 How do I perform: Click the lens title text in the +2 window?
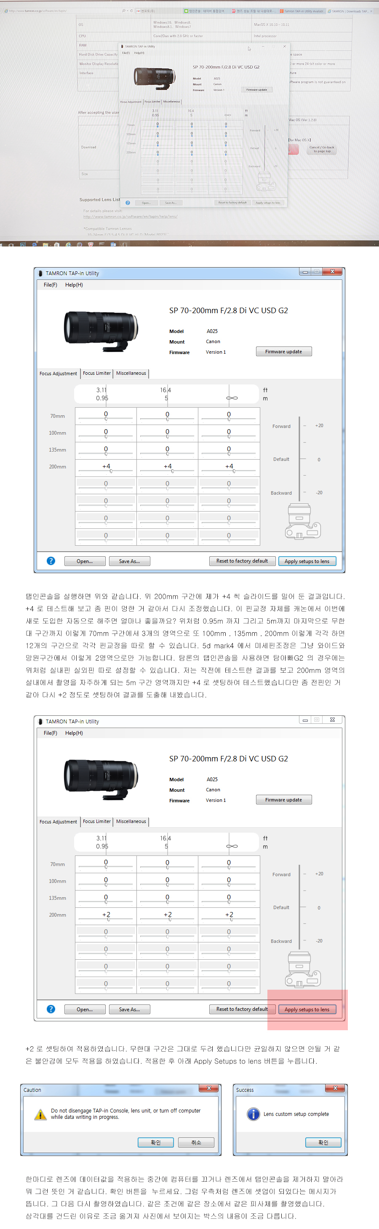tap(229, 758)
